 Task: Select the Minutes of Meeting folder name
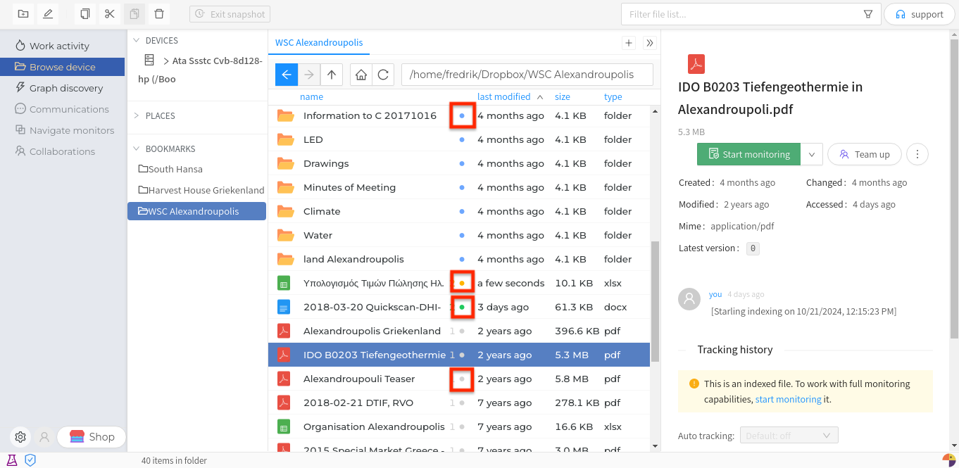click(349, 187)
